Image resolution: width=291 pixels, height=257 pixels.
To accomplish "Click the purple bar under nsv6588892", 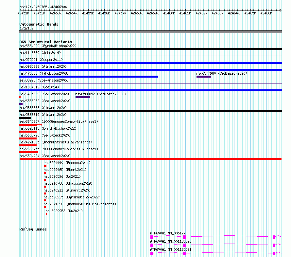I will 83,97.
